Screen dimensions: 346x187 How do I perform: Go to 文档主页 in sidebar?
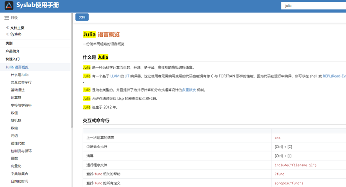point(17,28)
